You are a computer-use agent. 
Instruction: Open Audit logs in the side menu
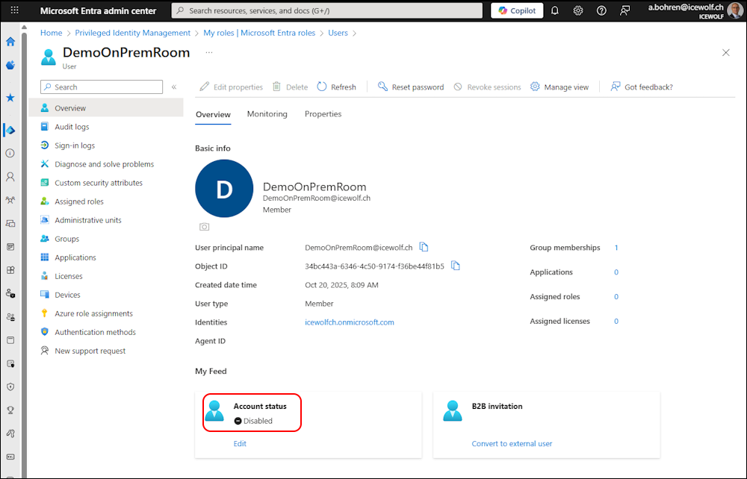72,127
